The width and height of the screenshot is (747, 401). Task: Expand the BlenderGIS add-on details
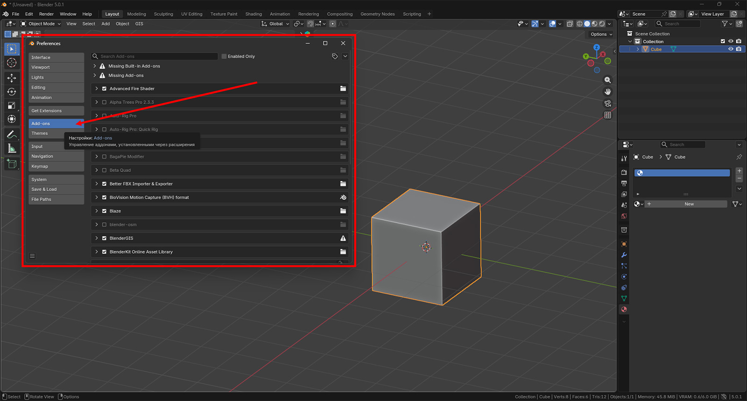coord(97,238)
